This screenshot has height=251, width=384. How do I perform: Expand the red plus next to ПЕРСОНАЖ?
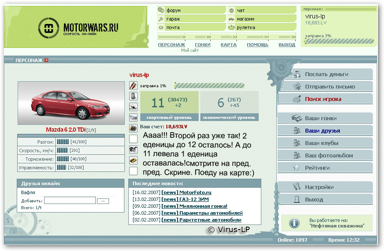point(46,60)
